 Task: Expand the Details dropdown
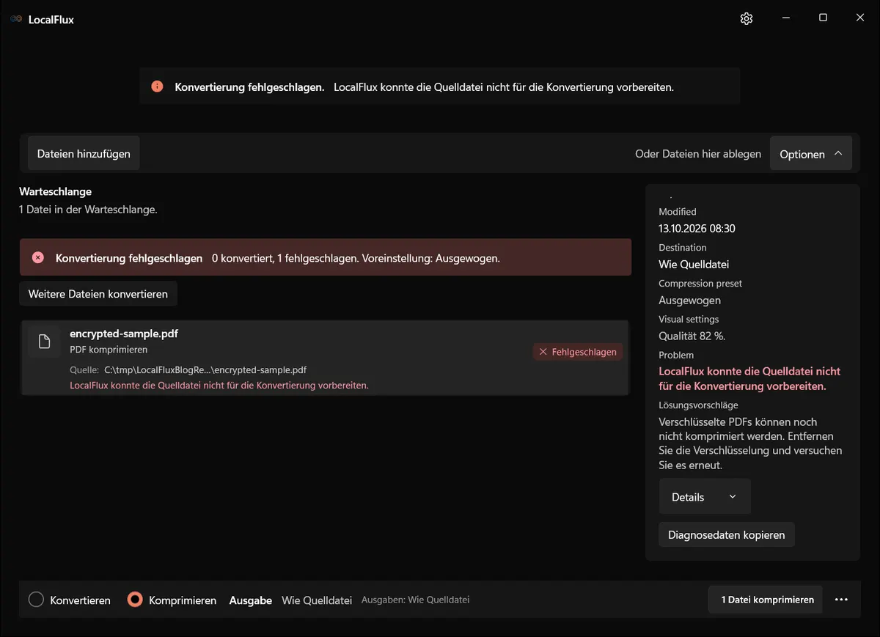coord(705,497)
